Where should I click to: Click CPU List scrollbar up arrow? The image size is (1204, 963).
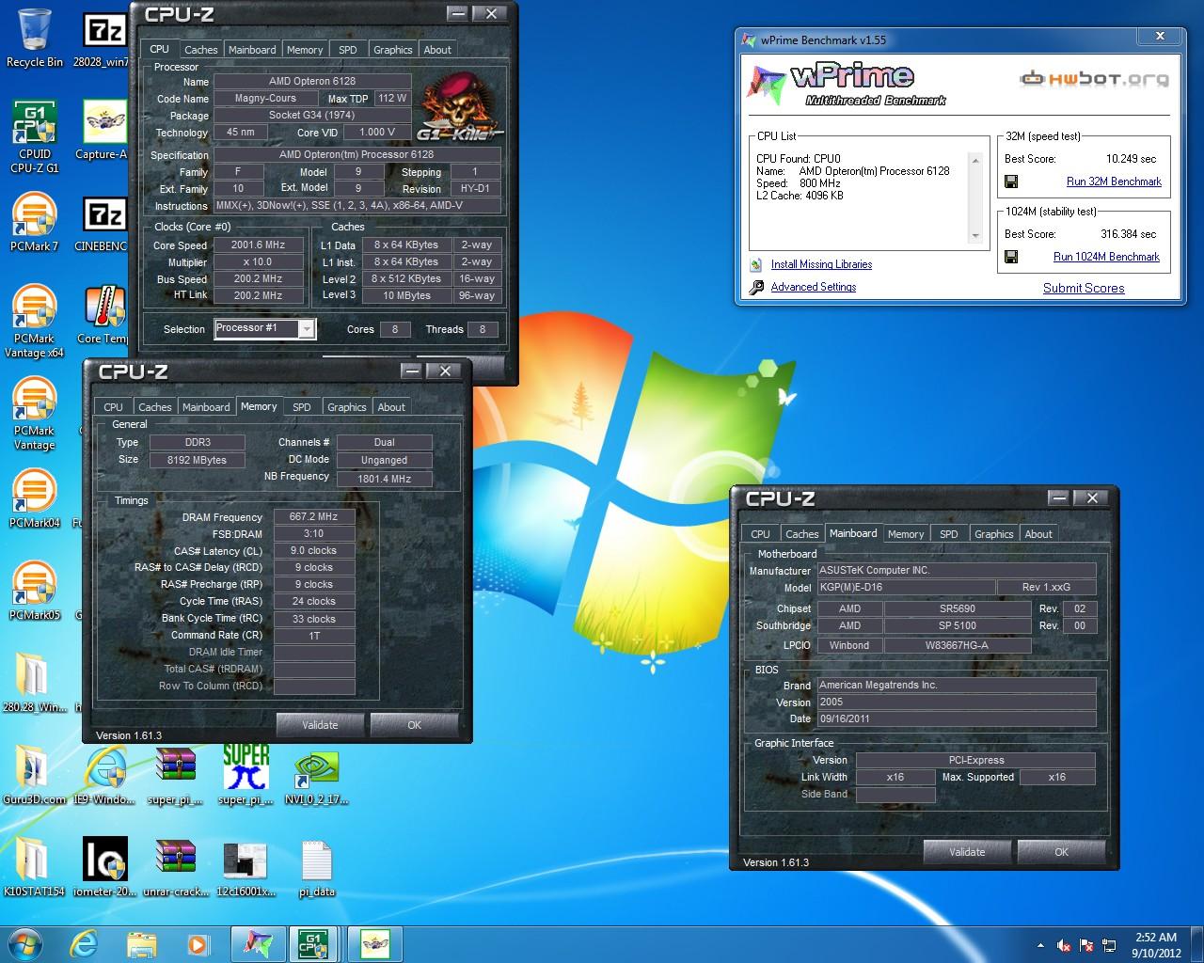[975, 160]
